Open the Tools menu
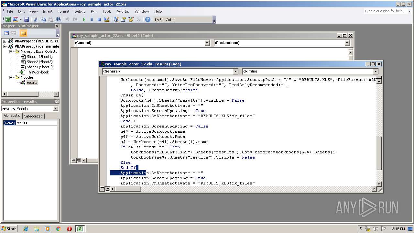414x233 pixels. coord(107,11)
